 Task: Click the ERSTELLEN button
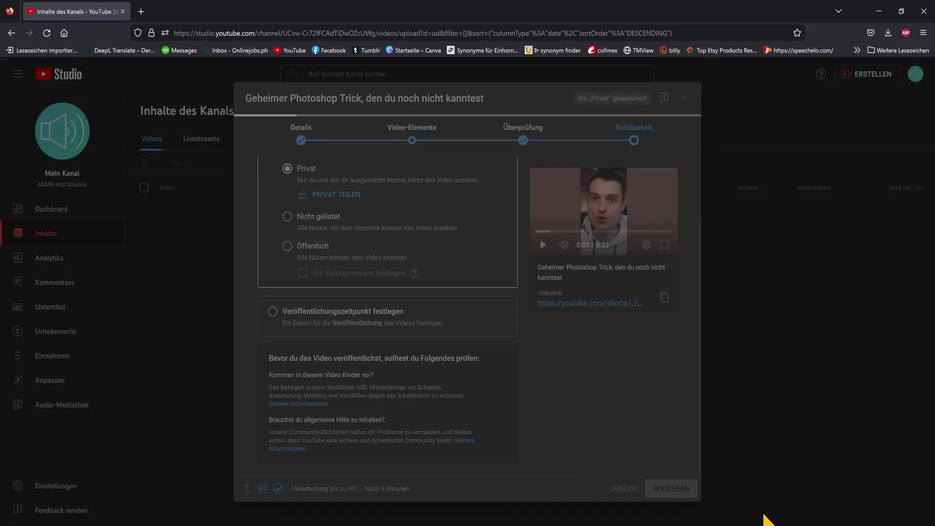click(866, 74)
